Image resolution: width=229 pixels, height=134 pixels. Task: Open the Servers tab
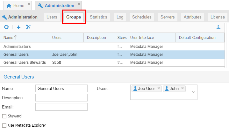coord(168,17)
